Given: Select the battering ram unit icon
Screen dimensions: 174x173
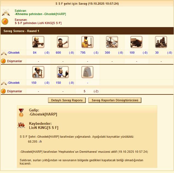Looking at the screenshot, I should coord(136,42).
